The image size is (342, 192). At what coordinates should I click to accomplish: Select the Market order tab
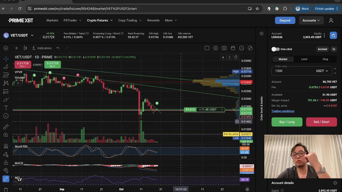coord(283,59)
